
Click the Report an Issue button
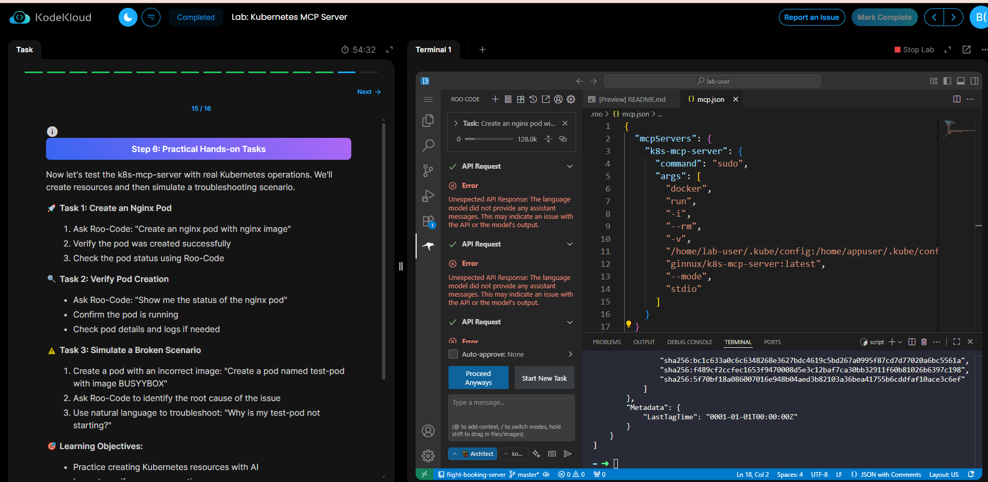pyautogui.click(x=811, y=17)
